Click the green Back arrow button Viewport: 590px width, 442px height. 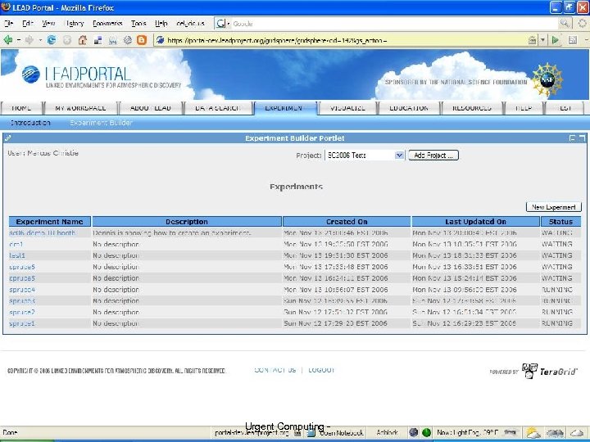point(7,40)
